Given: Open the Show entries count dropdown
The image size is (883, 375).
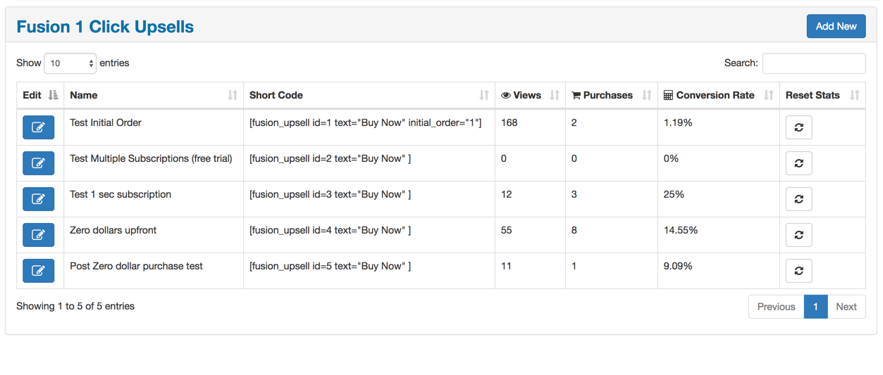Looking at the screenshot, I should coord(70,63).
